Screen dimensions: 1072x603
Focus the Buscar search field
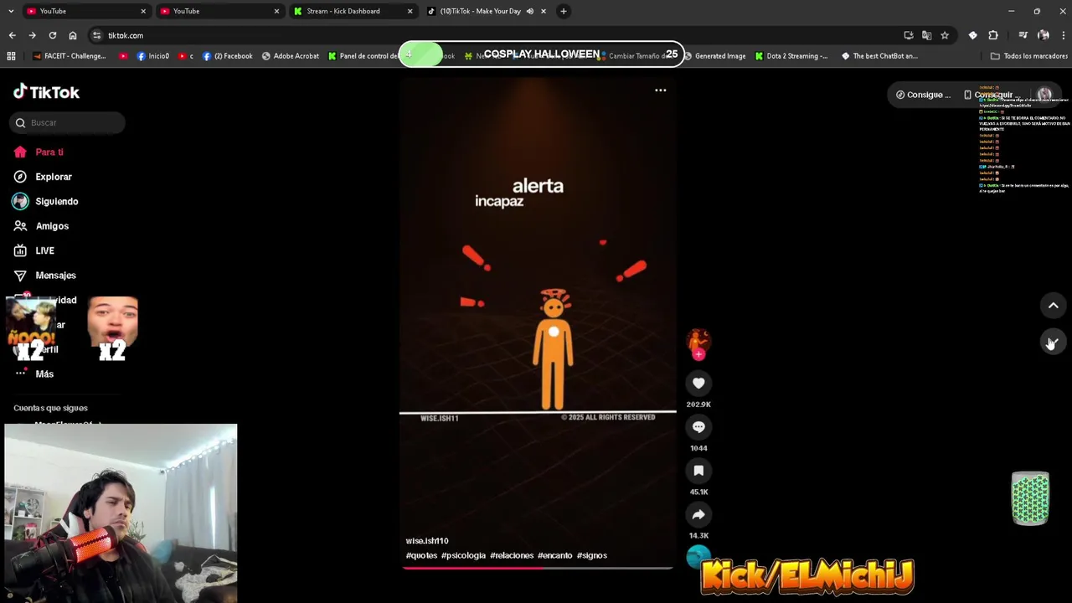[68, 122]
